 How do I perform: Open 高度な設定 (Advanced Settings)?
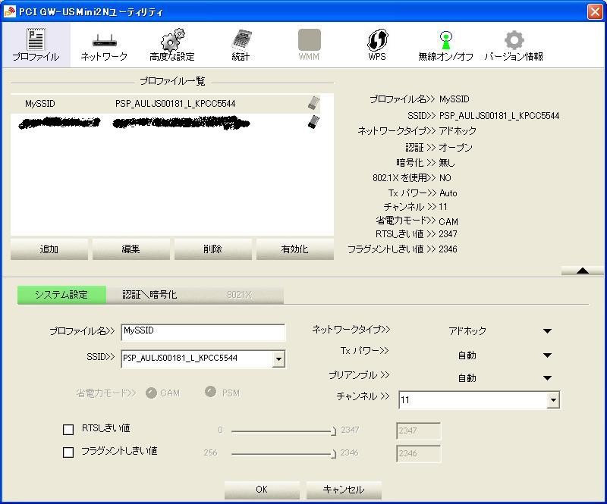(x=173, y=43)
